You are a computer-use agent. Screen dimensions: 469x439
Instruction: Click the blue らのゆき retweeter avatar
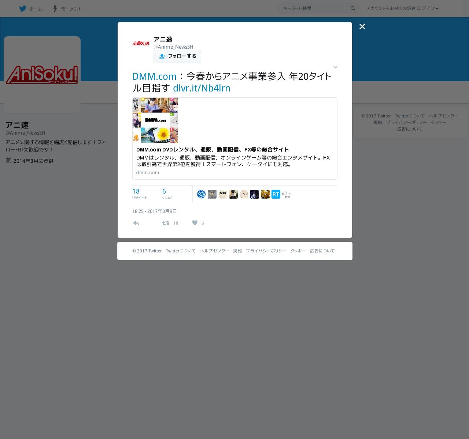pos(202,194)
